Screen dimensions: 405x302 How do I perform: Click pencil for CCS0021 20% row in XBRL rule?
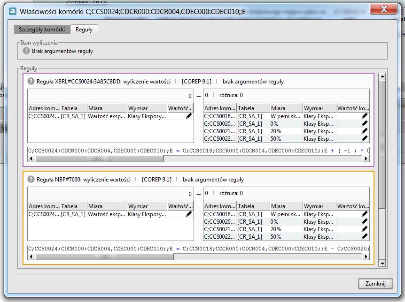pyautogui.click(x=365, y=131)
